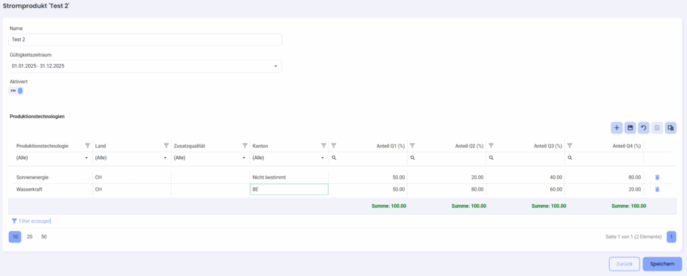Screen dimensions: 687x276
Task: Sort by Produktionstechnologie column header
Action: point(42,146)
